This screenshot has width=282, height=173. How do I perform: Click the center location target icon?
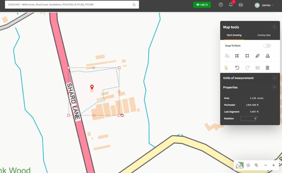pyautogui.click(x=248, y=165)
